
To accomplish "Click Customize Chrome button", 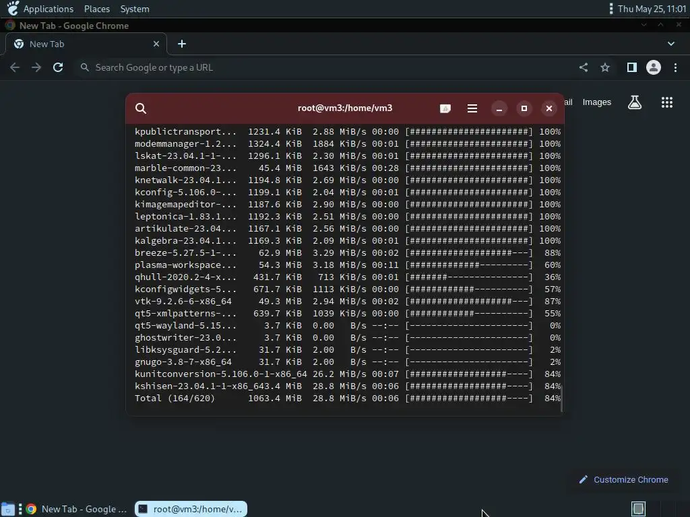I will click(623, 479).
